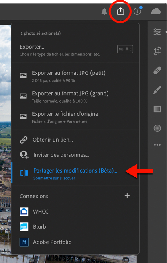Click Partager les modifications (Bêta)…
167x263 pixels.
[75, 173]
